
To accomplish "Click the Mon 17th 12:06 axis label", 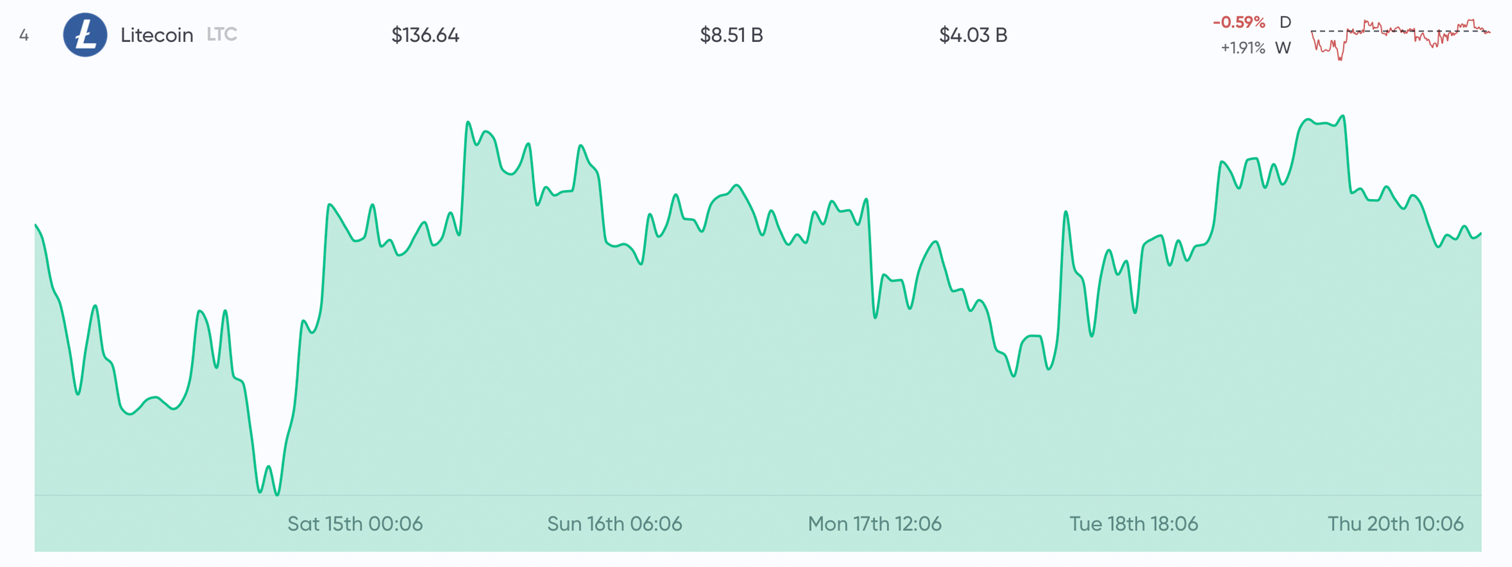I will pos(875,524).
